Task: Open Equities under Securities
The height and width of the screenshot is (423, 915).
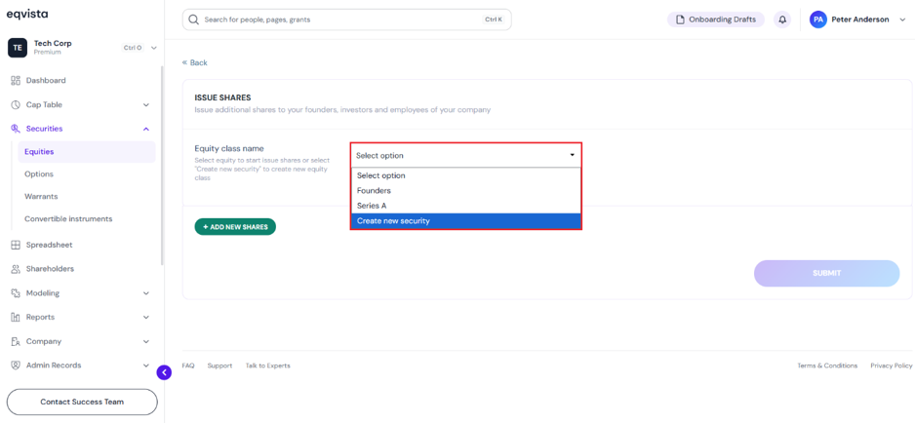Action: [x=87, y=152]
